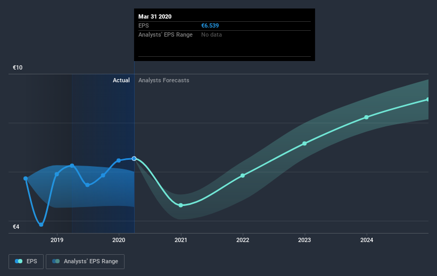Click the €6.539 EPS value in tooltip
This screenshot has width=437, height=276.
coord(210,25)
